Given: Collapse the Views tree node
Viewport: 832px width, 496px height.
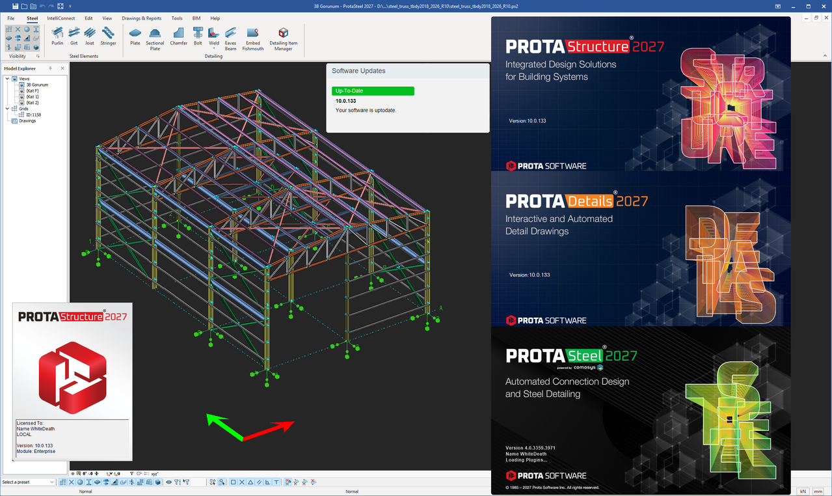Looking at the screenshot, I should coord(7,79).
